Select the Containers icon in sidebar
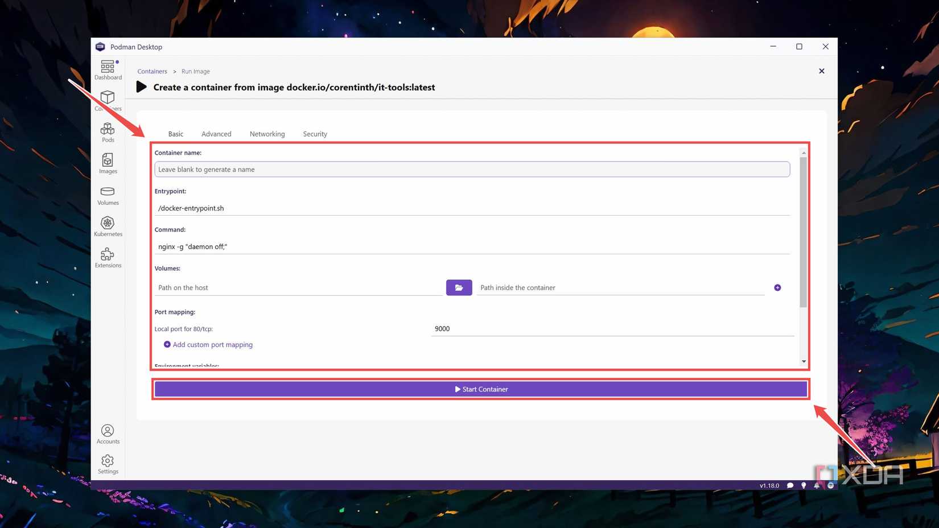This screenshot has height=528, width=939. [108, 101]
